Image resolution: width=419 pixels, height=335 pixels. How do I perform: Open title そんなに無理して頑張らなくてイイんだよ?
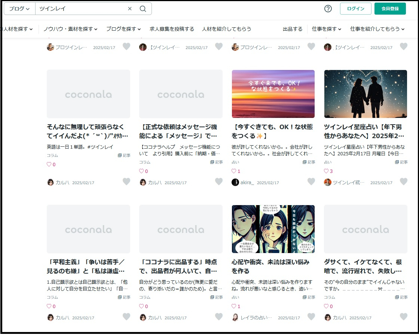pyautogui.click(x=88, y=131)
